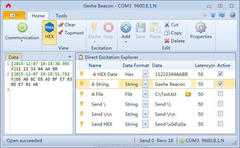Click lightning icon of Send HEX row

[82, 124]
